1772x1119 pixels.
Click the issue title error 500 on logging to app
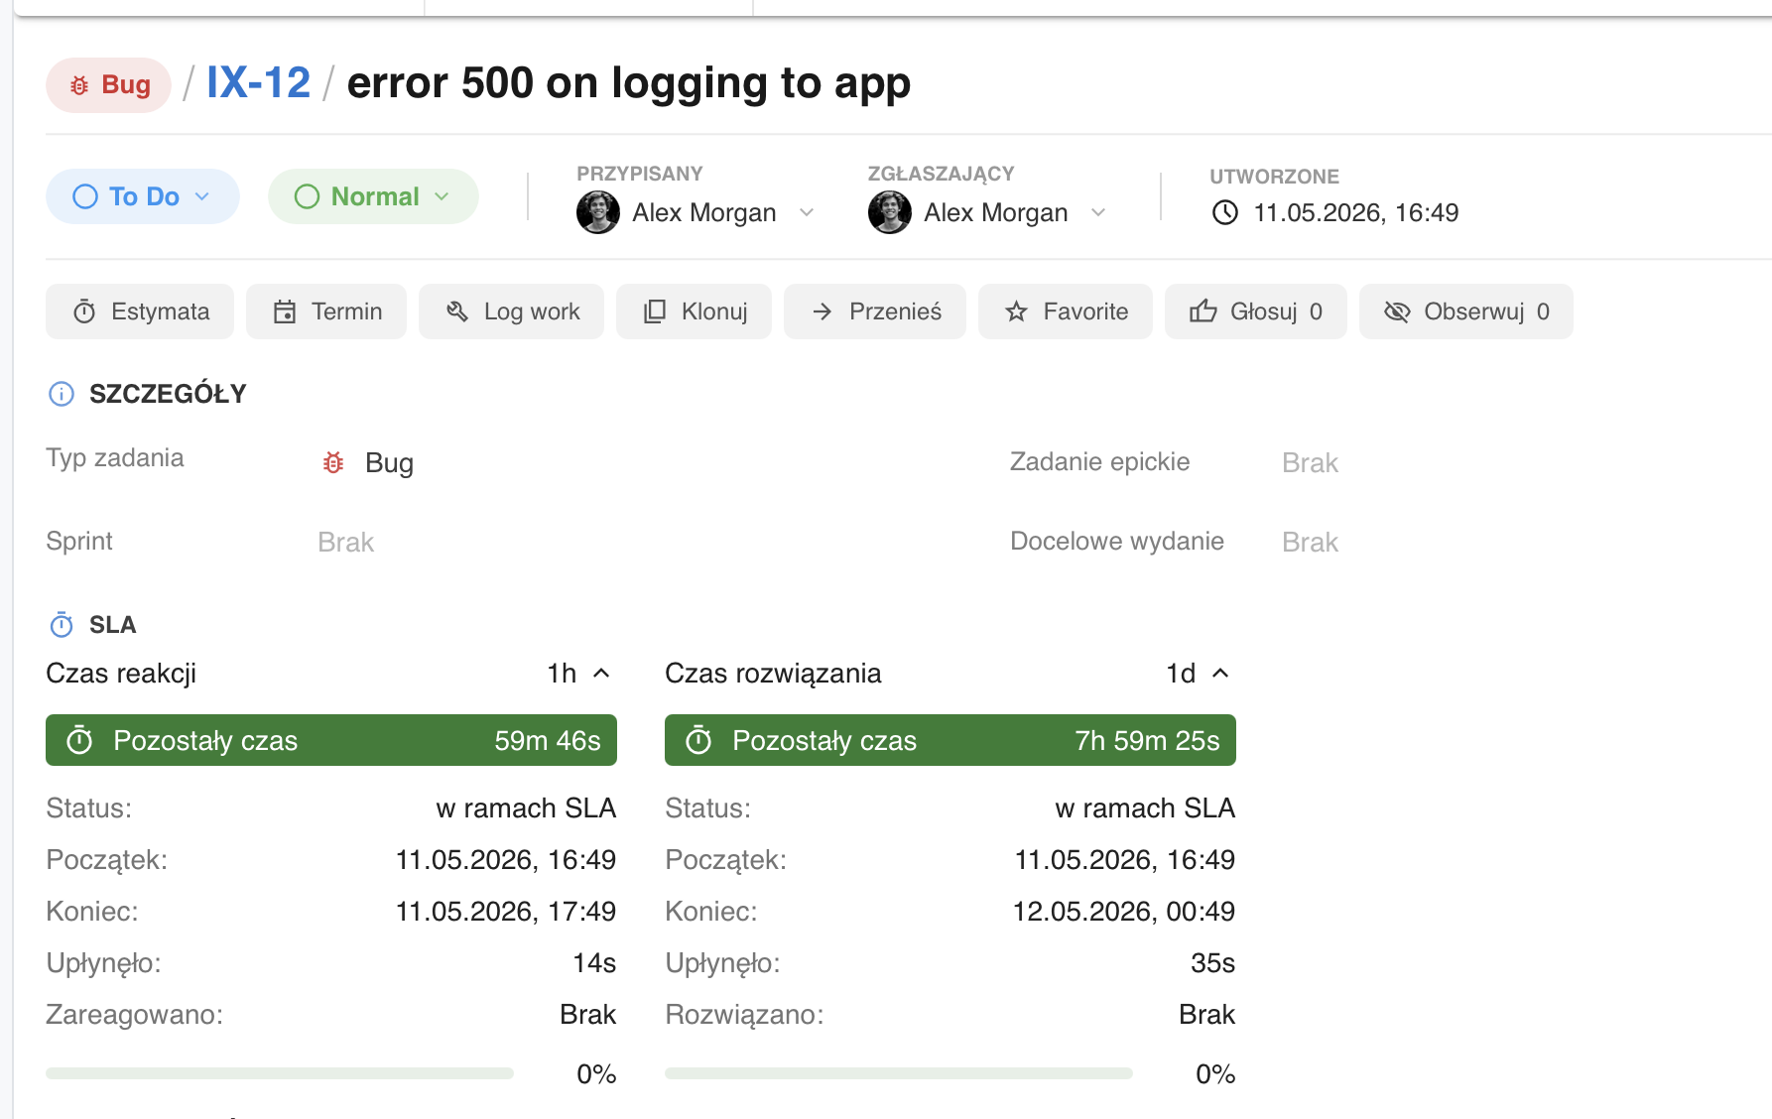point(629,83)
